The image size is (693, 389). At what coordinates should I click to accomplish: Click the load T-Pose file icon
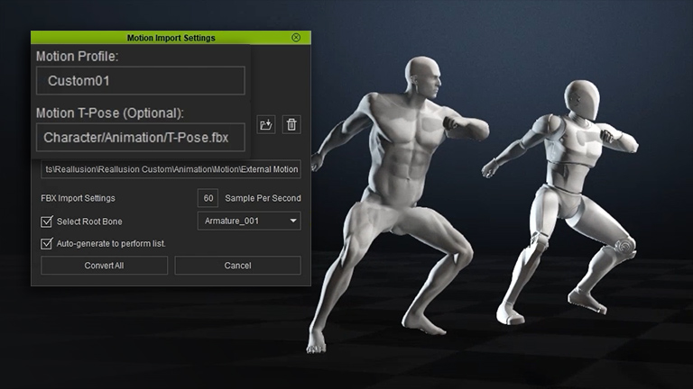pos(266,124)
